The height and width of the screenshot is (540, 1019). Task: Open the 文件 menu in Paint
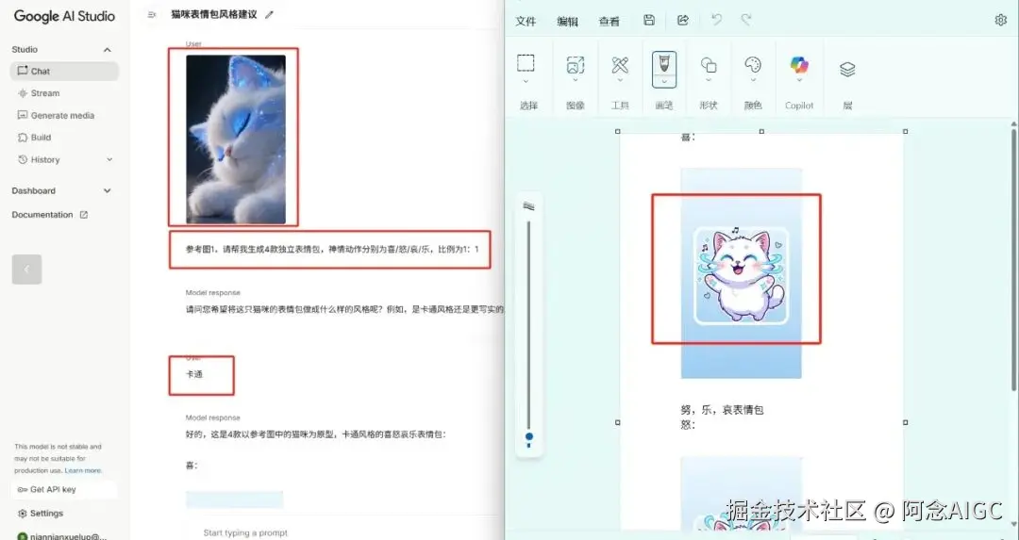tap(526, 21)
